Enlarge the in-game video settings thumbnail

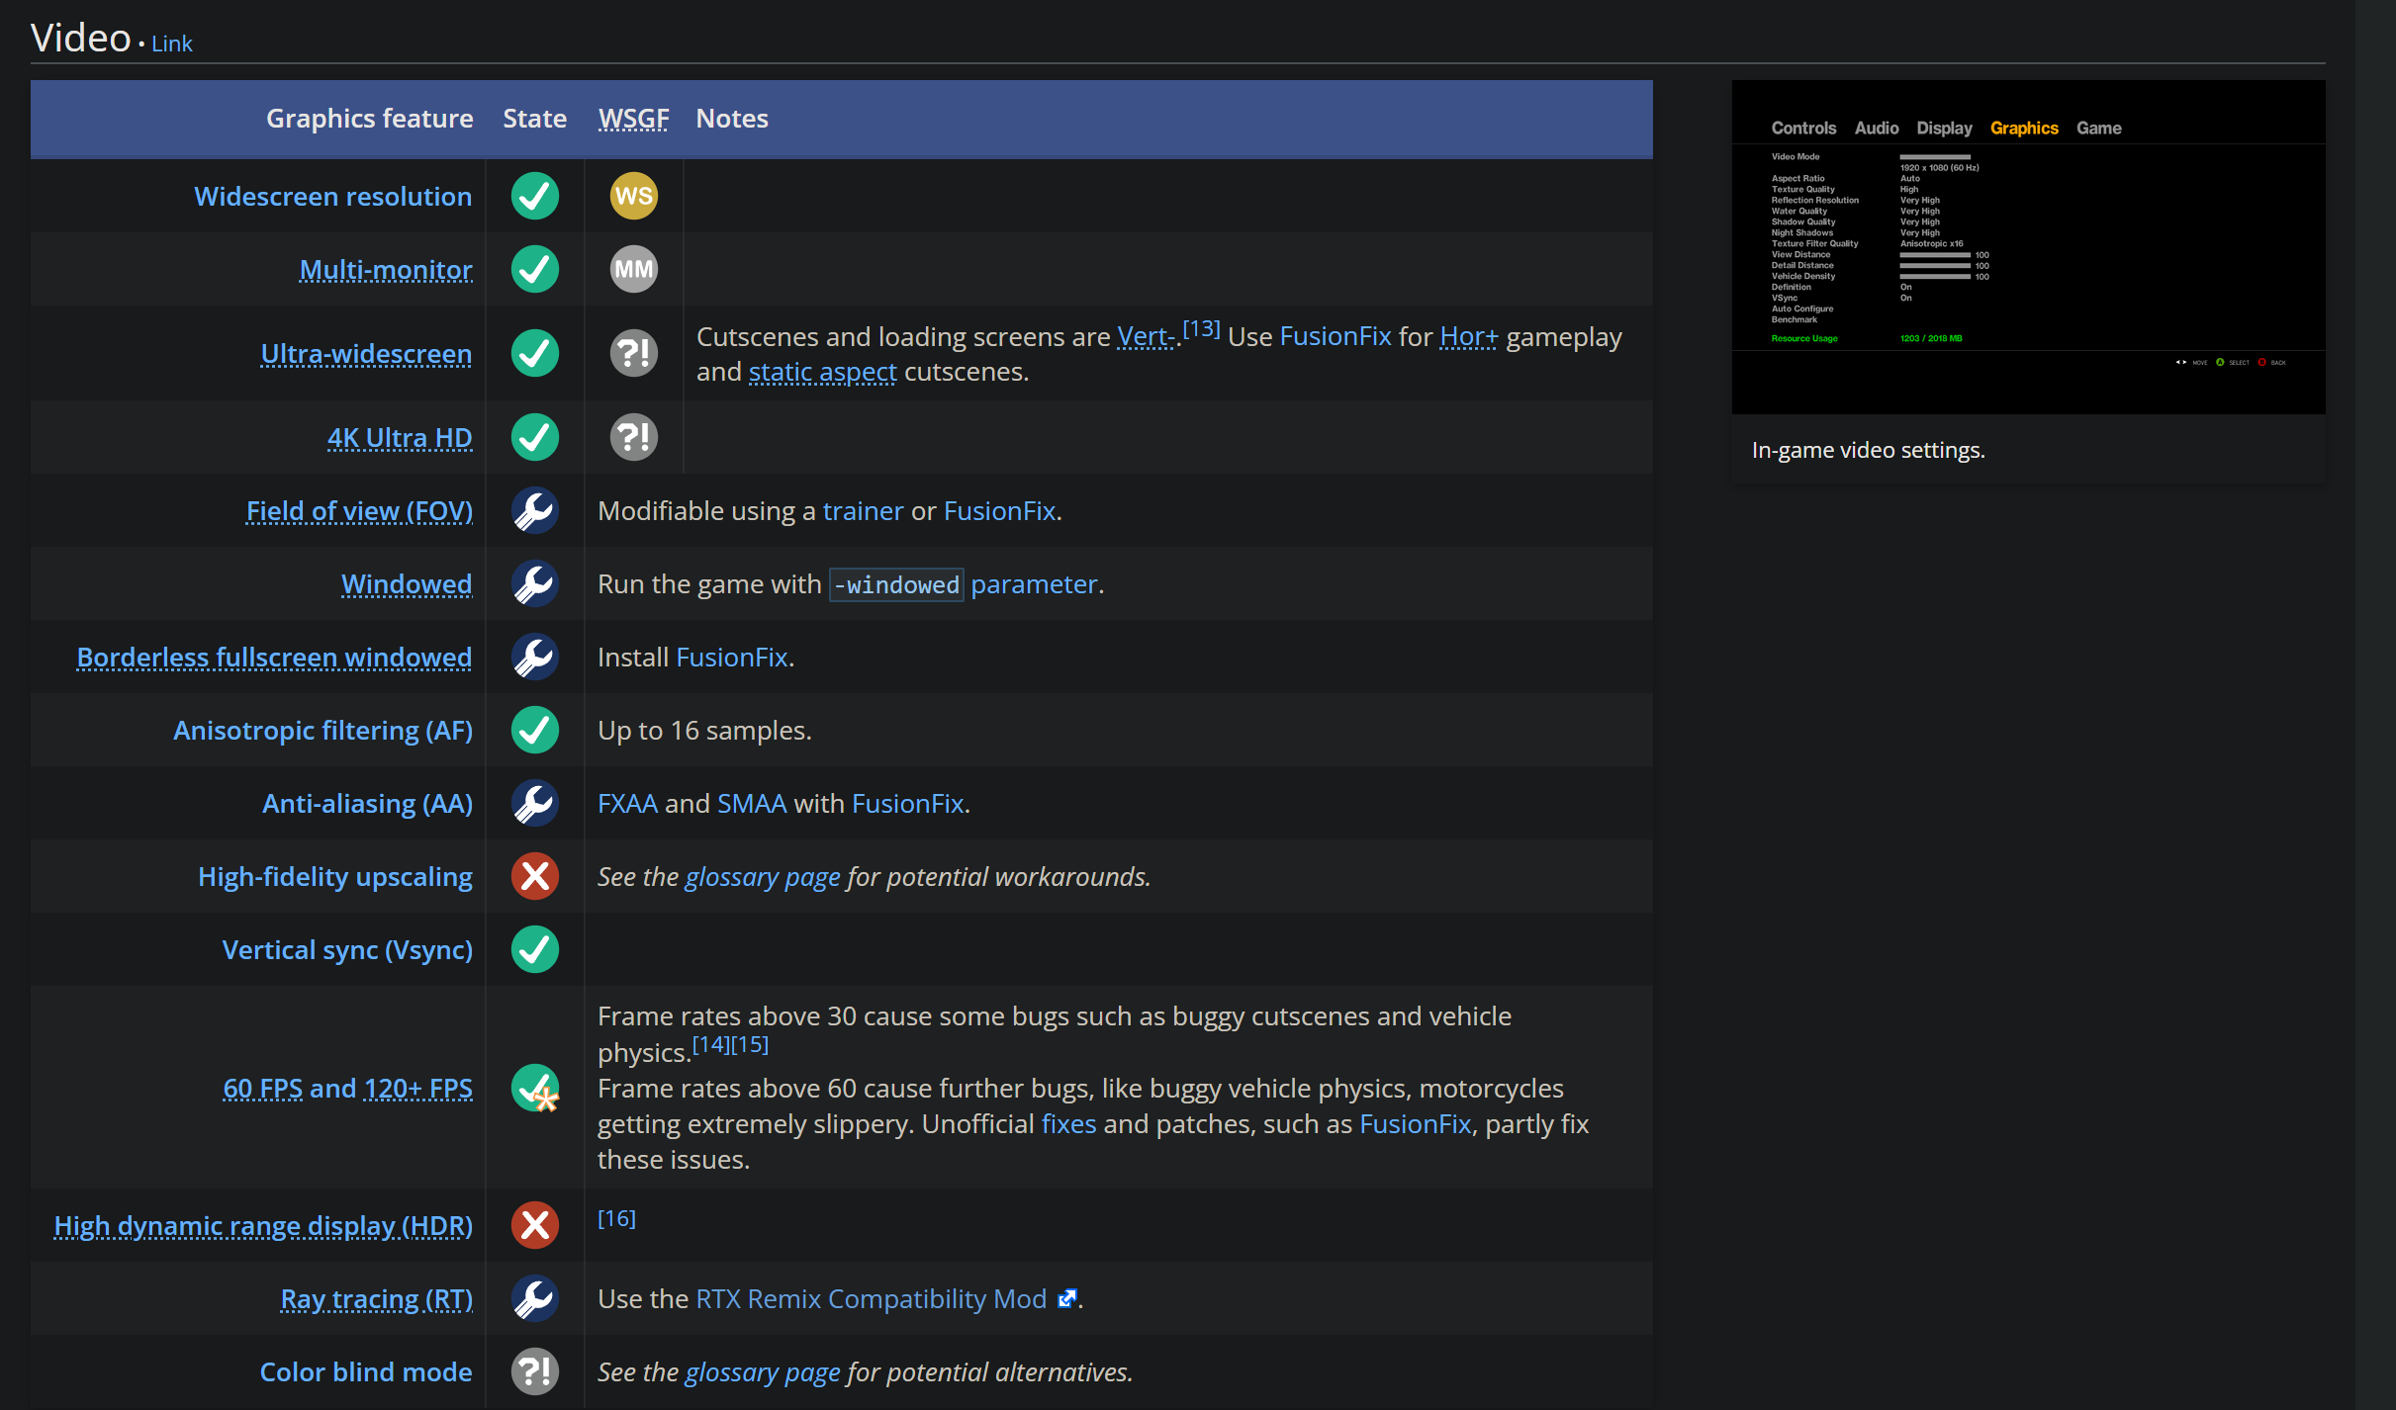pyautogui.click(x=2029, y=247)
